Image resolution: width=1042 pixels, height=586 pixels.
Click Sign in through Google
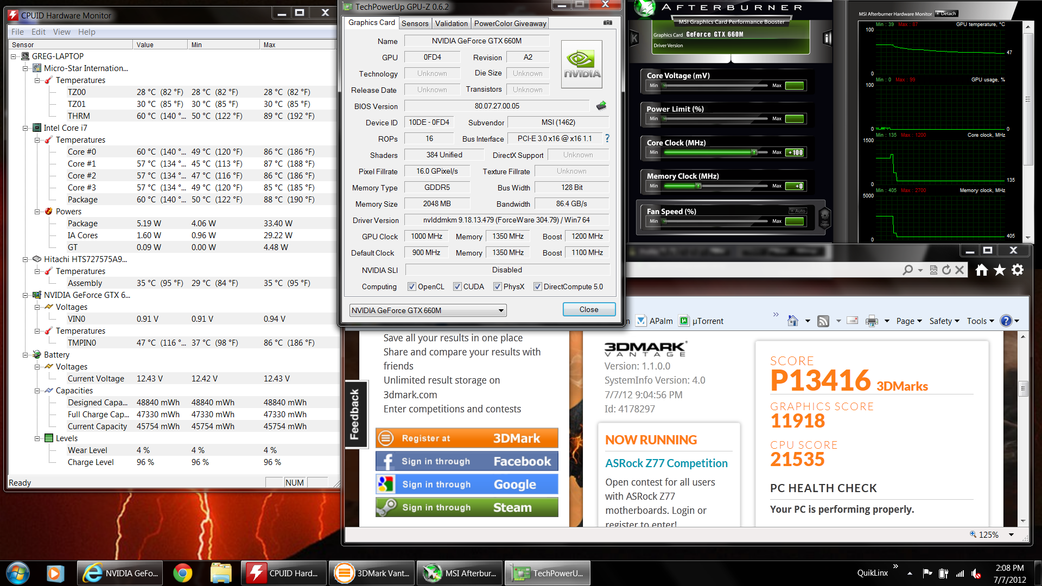[x=467, y=484]
